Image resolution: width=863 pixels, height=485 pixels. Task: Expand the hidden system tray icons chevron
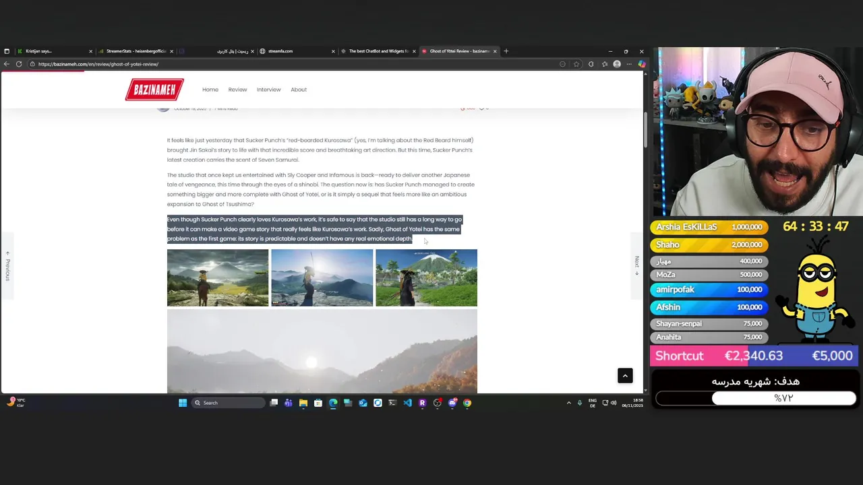568,403
